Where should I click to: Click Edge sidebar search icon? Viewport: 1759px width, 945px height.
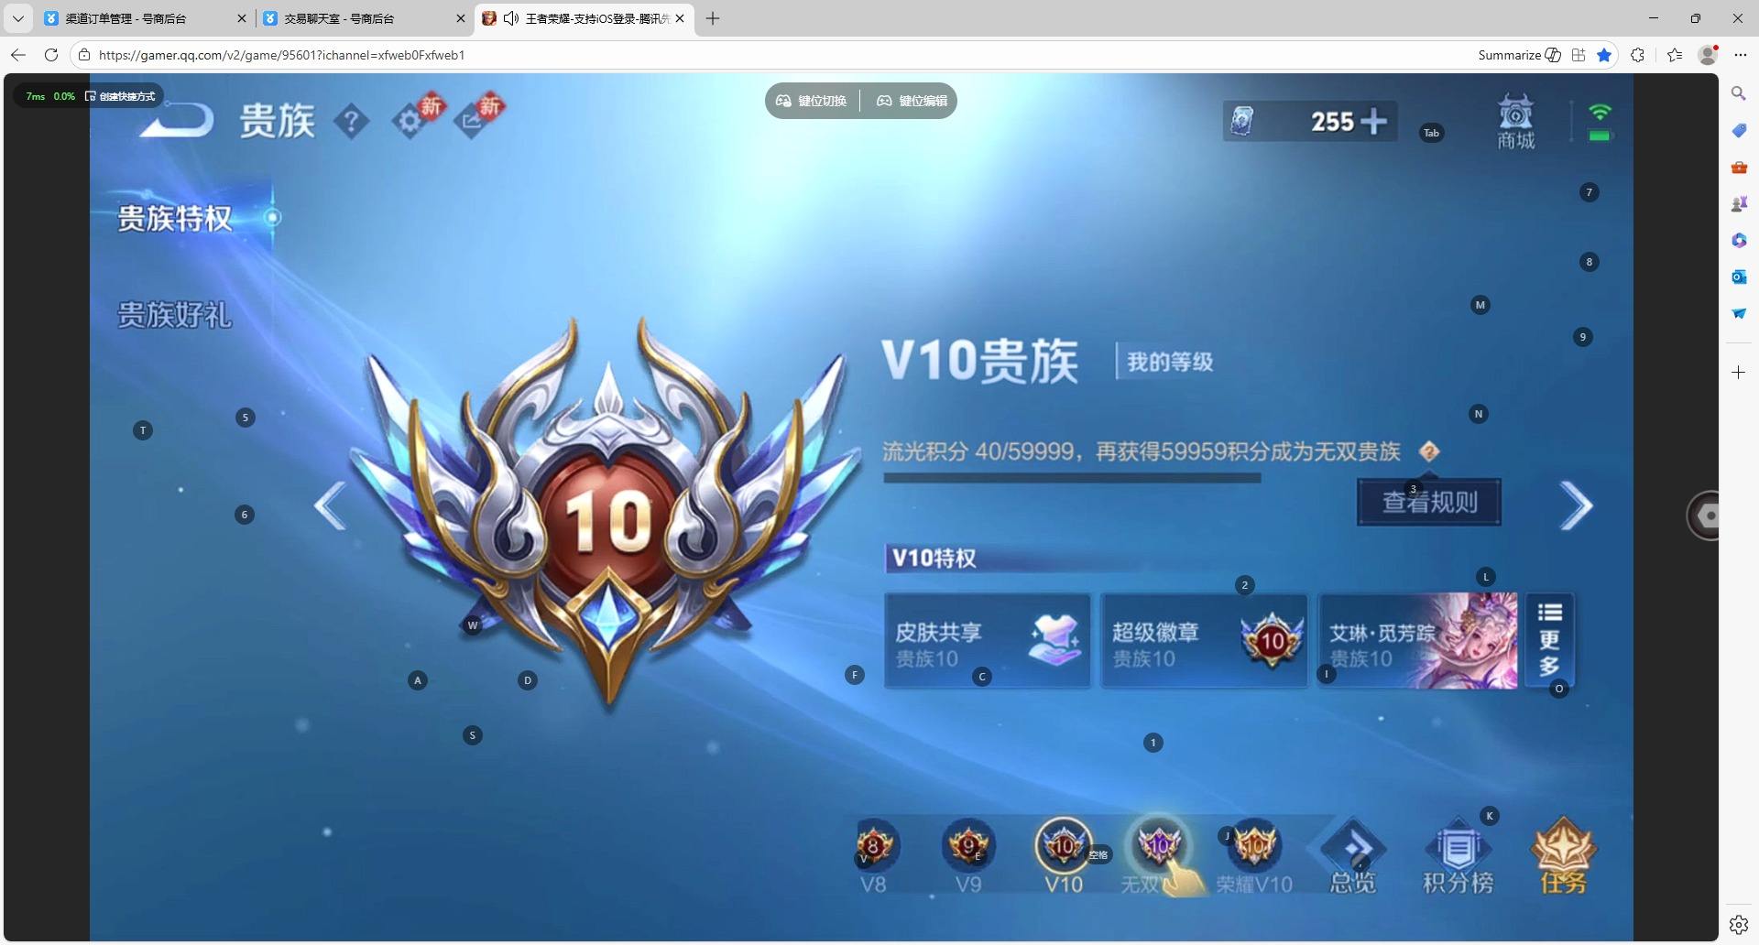click(1738, 93)
